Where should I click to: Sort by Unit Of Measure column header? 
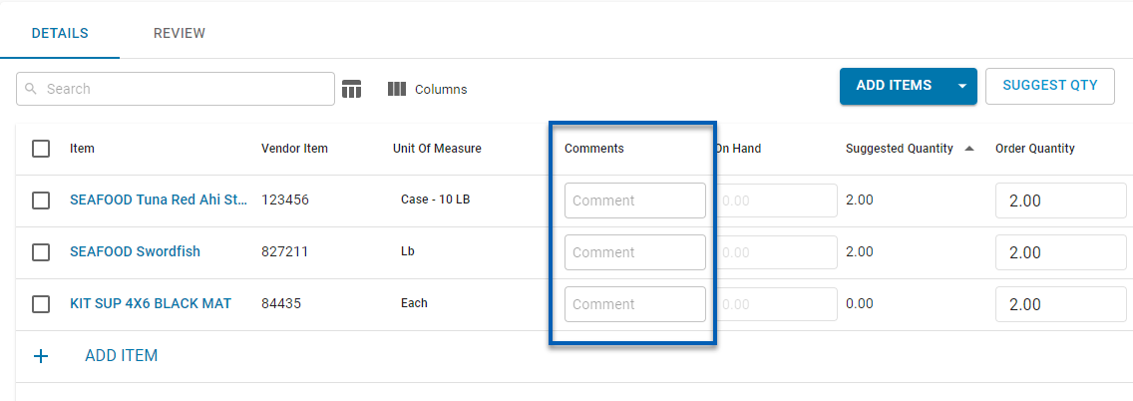[437, 148]
